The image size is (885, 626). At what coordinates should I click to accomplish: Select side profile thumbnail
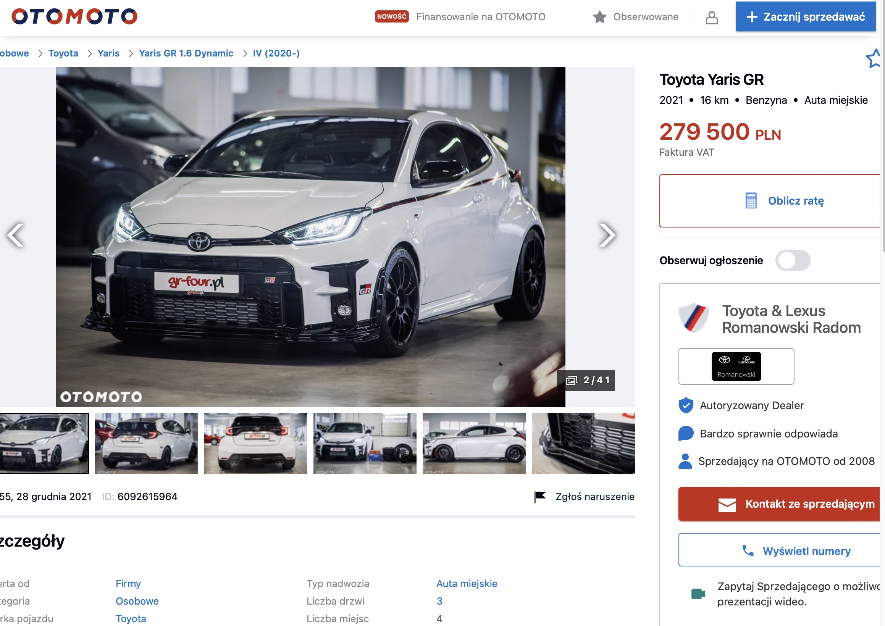tap(474, 443)
